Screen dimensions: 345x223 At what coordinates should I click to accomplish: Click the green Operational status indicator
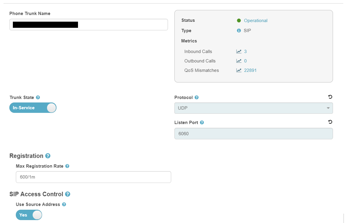point(239,20)
